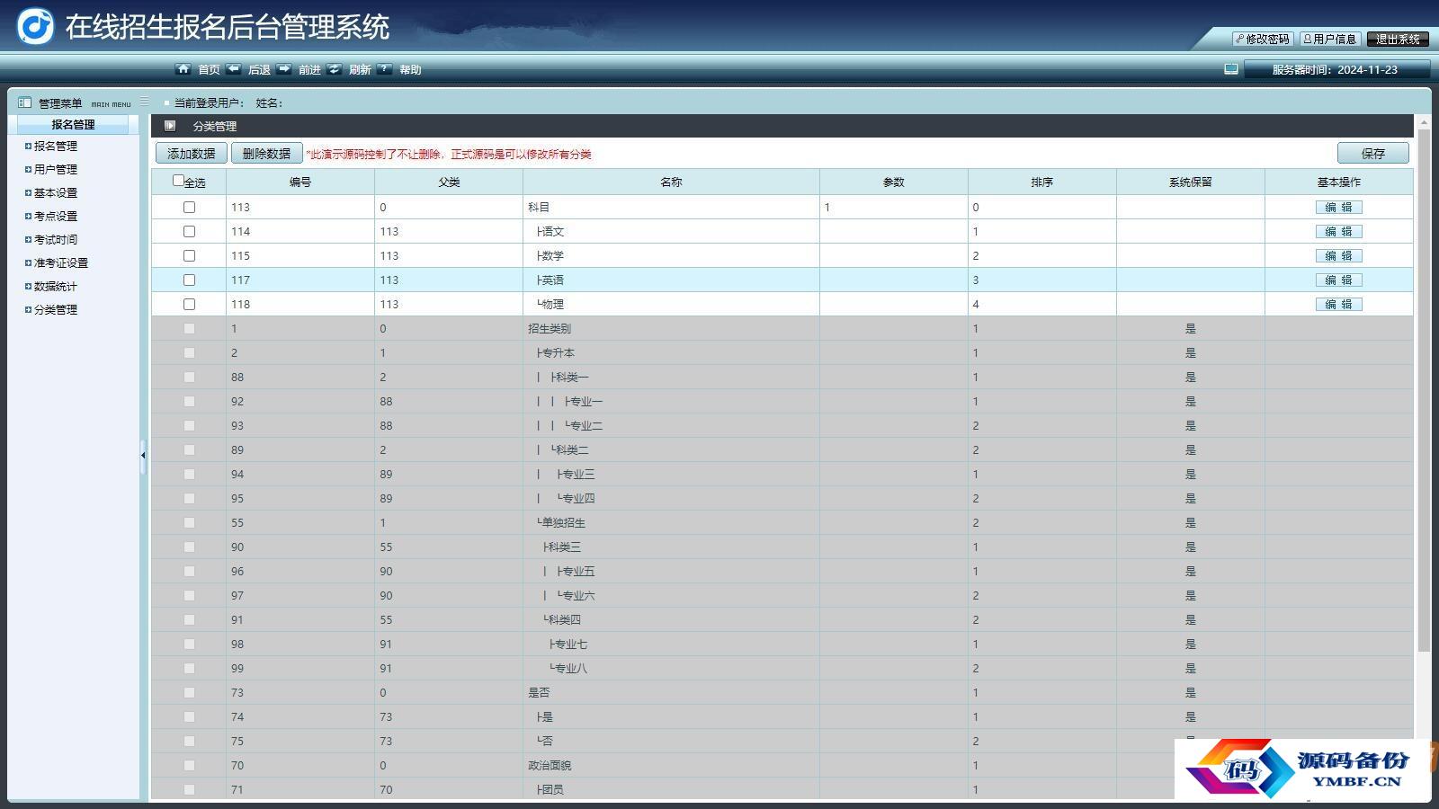This screenshot has width=1439, height=809.
Task: Go to 首页 in navigation bar
Action: pyautogui.click(x=209, y=69)
